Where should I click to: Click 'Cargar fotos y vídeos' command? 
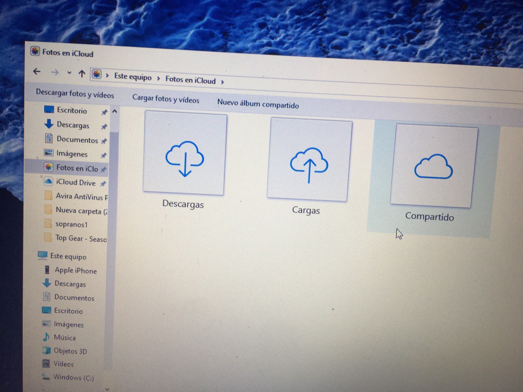[166, 99]
